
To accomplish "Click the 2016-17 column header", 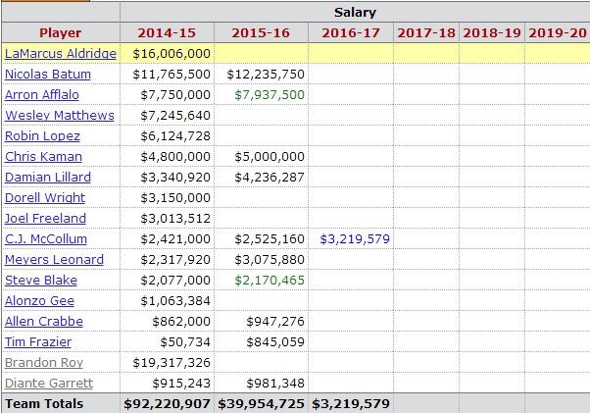I will point(351,32).
